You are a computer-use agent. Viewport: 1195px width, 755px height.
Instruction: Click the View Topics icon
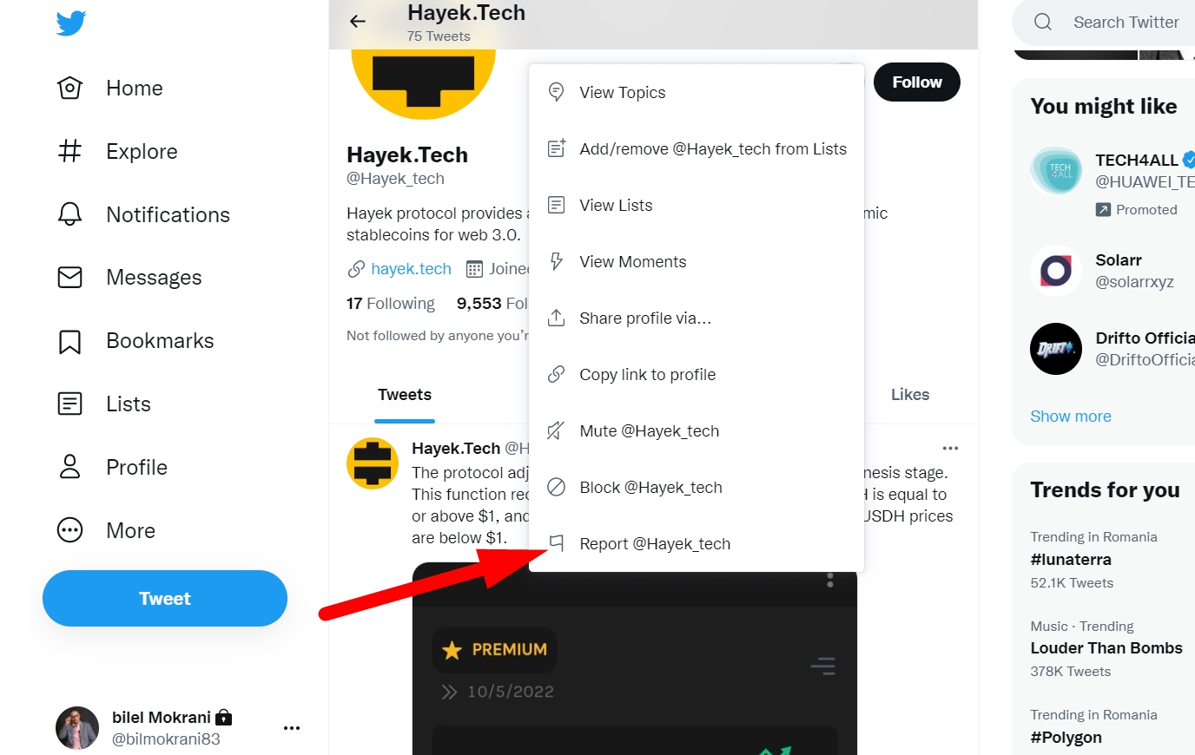coord(557,92)
